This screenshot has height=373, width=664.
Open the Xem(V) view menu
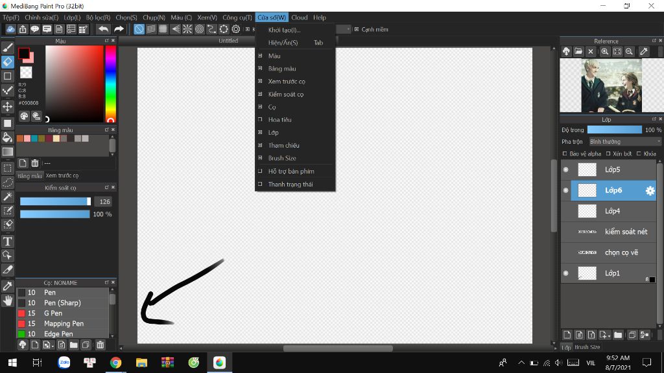[207, 17]
